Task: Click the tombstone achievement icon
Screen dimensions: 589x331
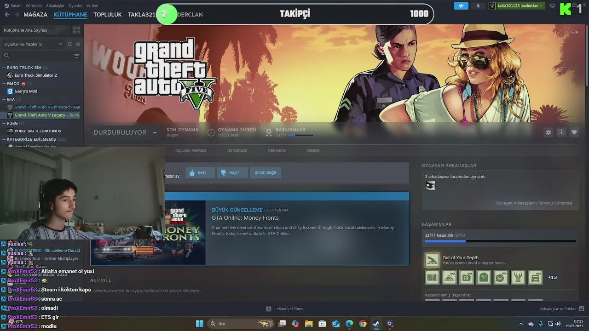Action: (x=484, y=277)
